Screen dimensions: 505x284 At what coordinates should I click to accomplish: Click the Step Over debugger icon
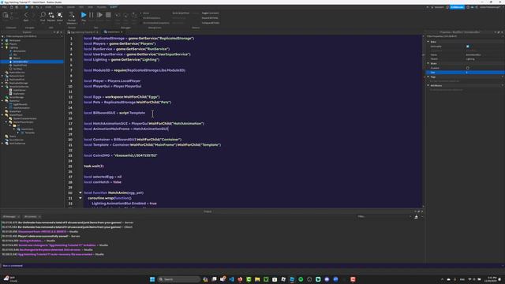coord(125,15)
